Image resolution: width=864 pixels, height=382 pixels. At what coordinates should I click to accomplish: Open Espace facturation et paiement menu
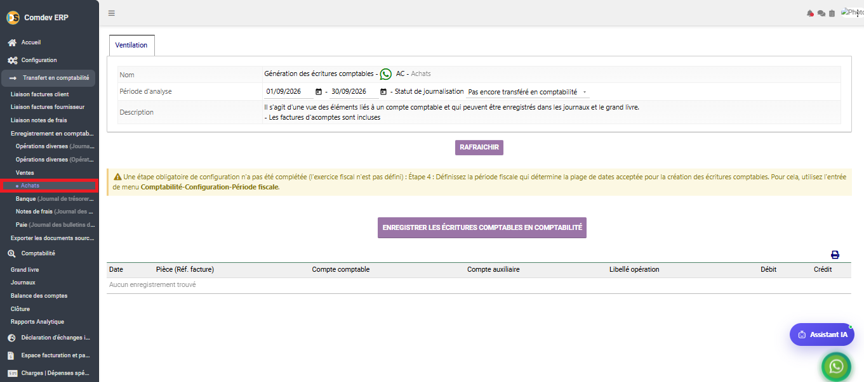pos(55,355)
